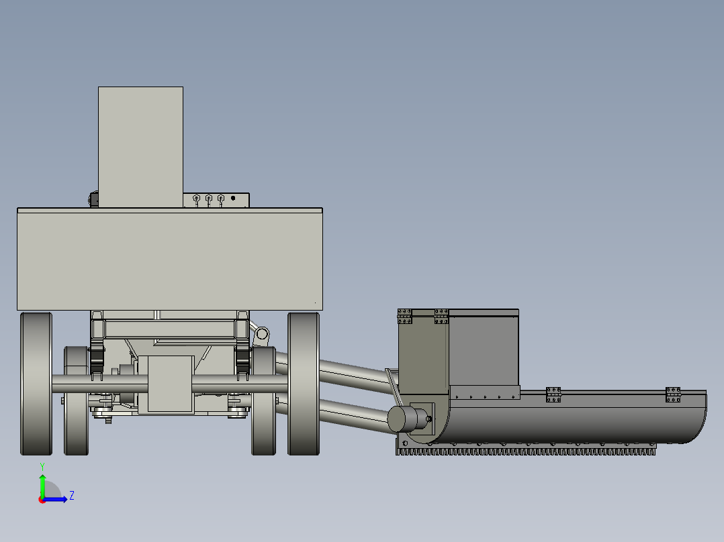Click the red origin dot of the axis triad
This screenshot has height=542, width=724.
pos(42,500)
